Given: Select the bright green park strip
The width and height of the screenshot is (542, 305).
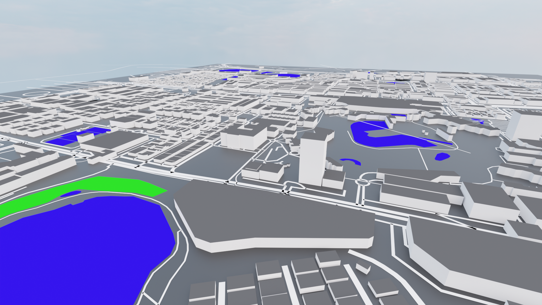Looking at the screenshot, I should 113,185.
